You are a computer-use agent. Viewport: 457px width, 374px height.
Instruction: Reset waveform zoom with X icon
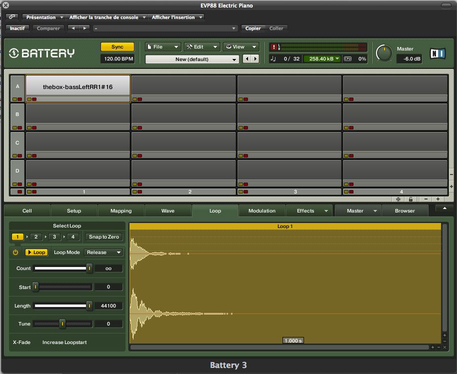pos(445,347)
